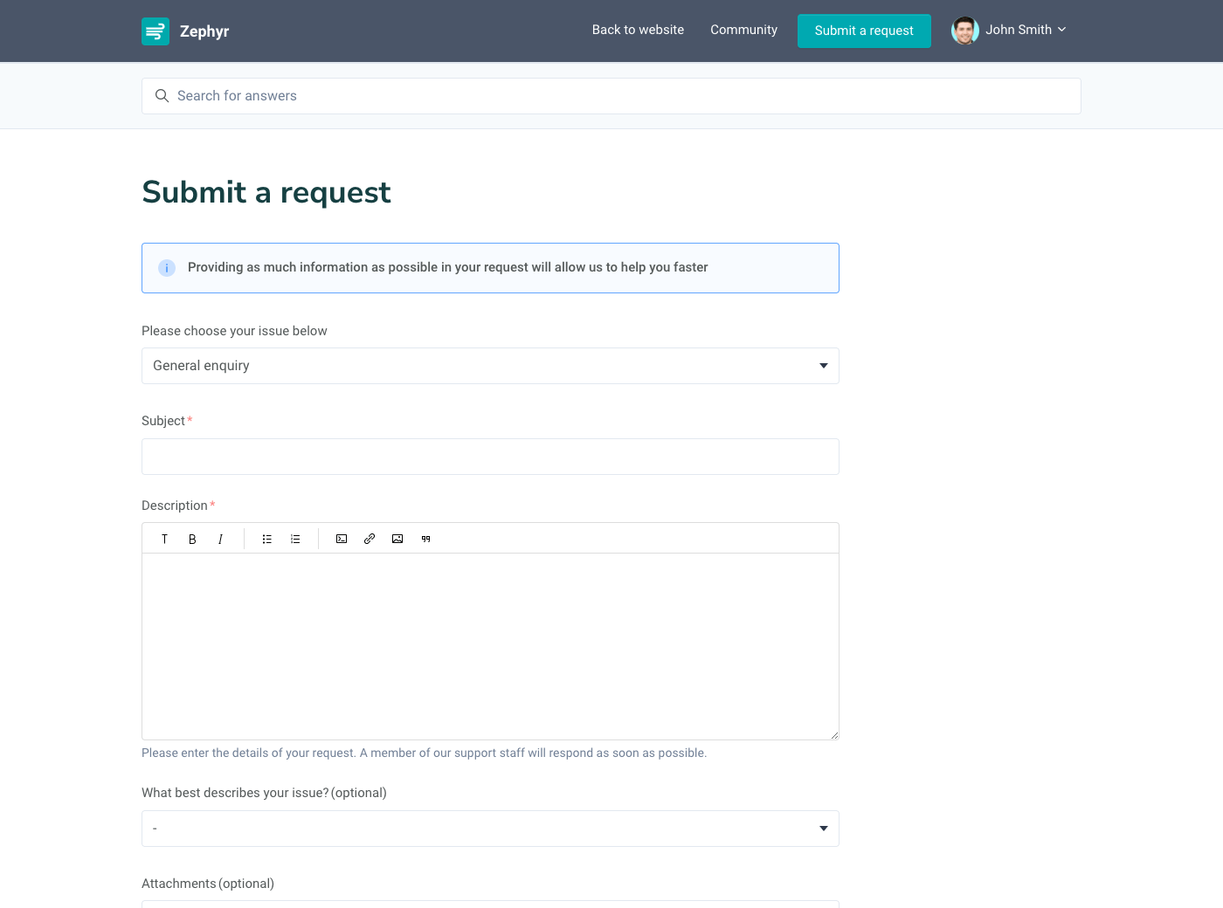Click into the Subject input field
The width and height of the screenshot is (1223, 908).
(x=490, y=457)
